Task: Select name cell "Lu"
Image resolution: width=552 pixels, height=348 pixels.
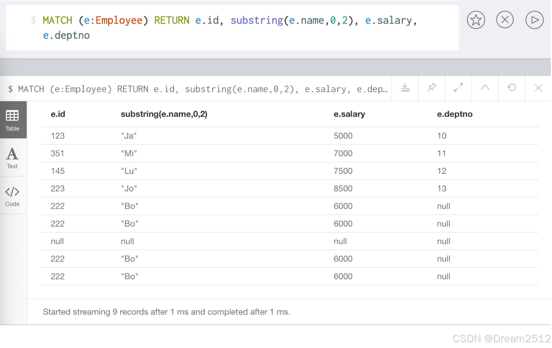Action: [x=129, y=171]
